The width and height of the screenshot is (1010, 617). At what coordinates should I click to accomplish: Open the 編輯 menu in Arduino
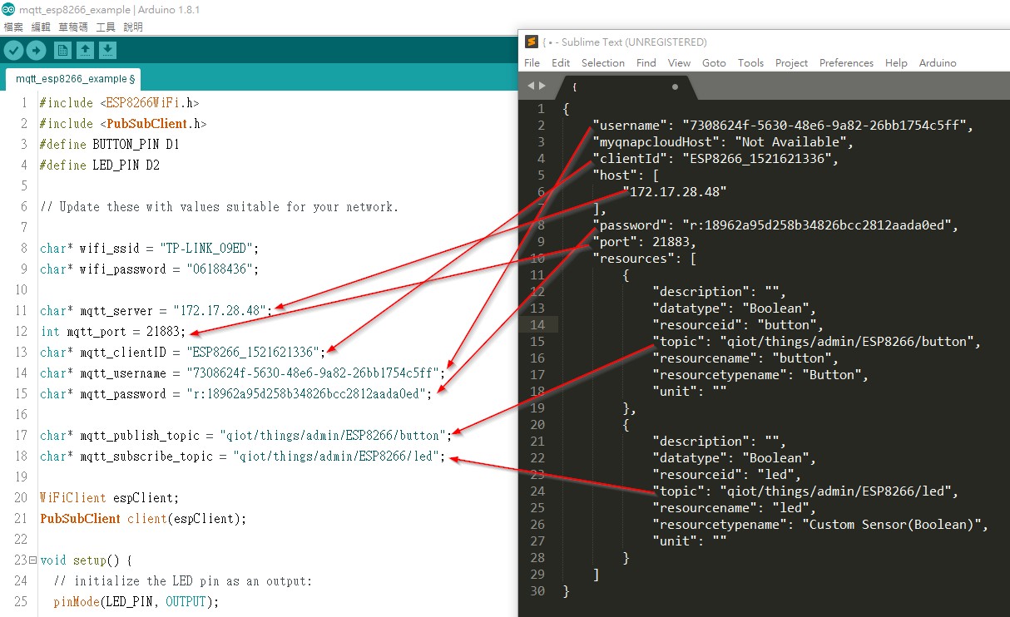(41, 27)
